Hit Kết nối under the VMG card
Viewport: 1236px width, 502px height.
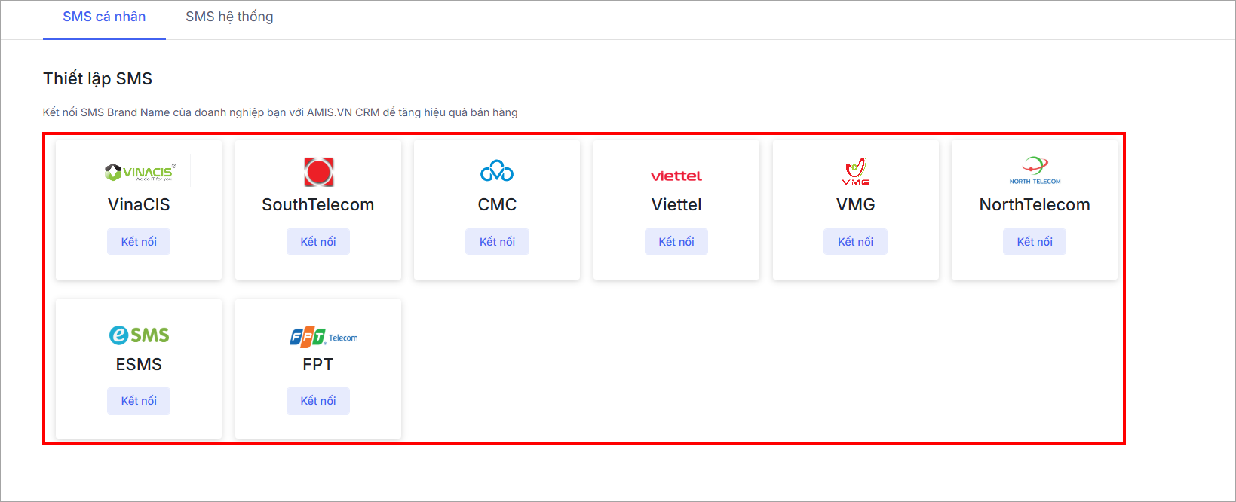point(855,242)
